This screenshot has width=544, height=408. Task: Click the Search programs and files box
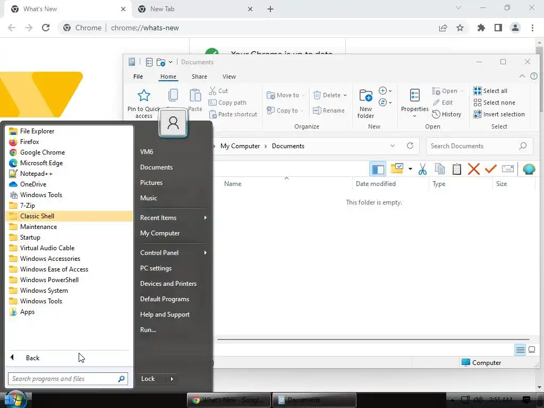(x=68, y=379)
